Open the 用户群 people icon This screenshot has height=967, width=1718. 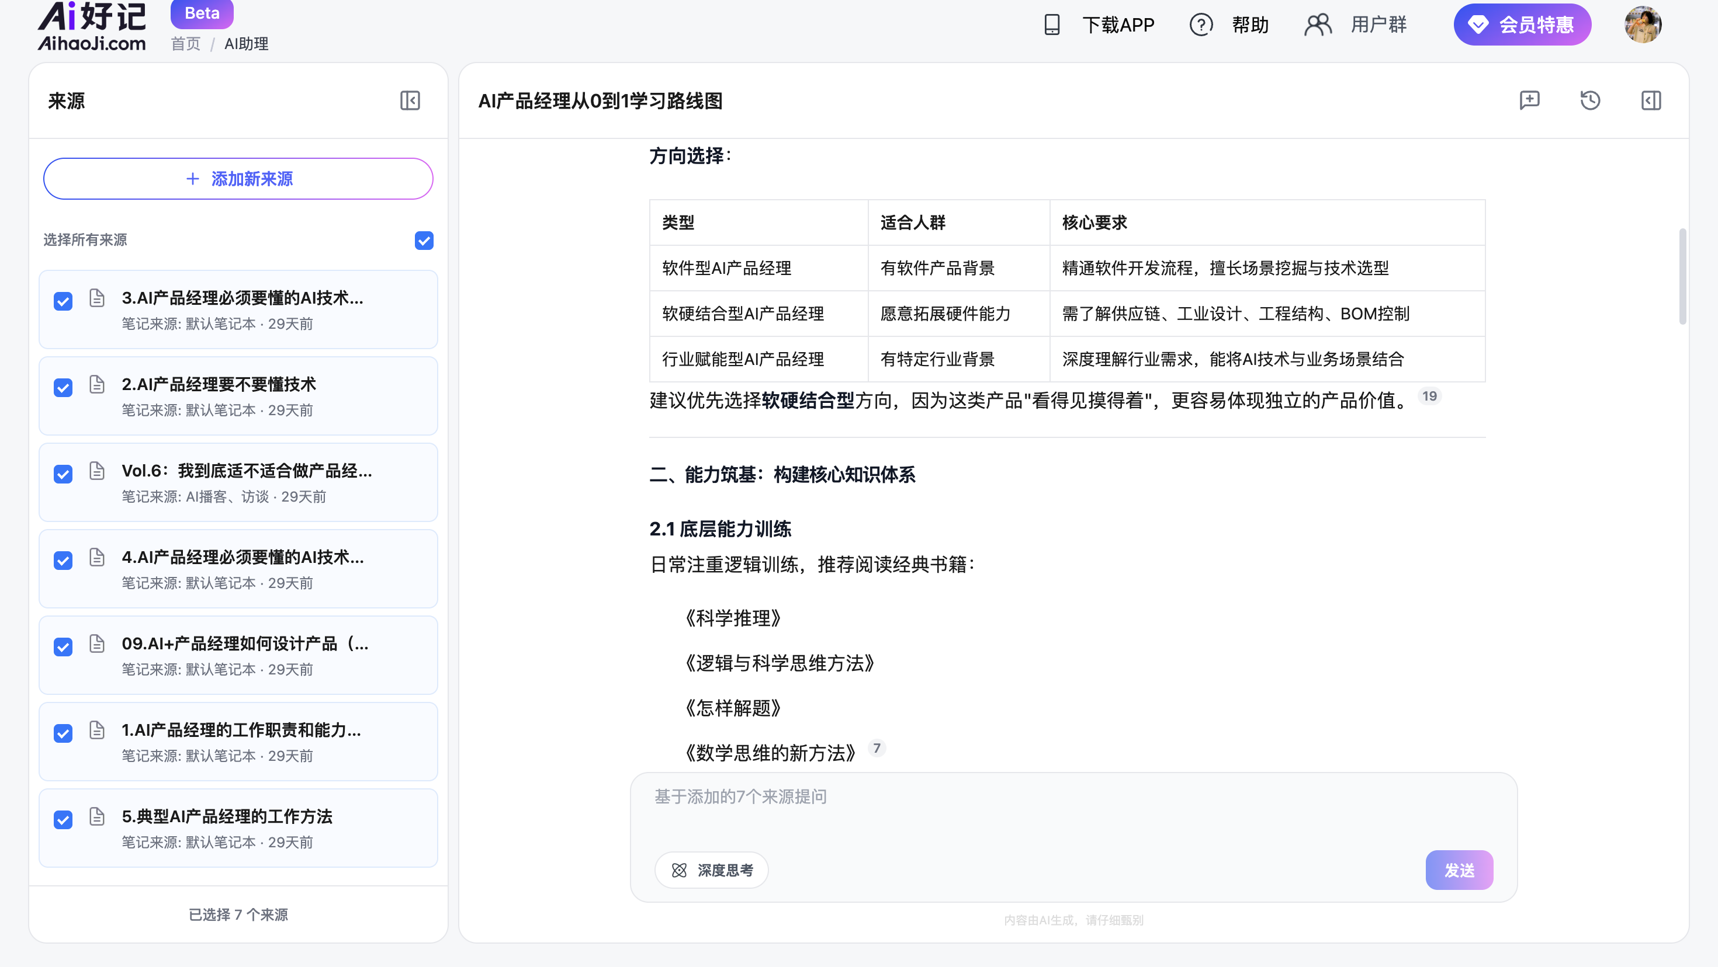tap(1318, 25)
